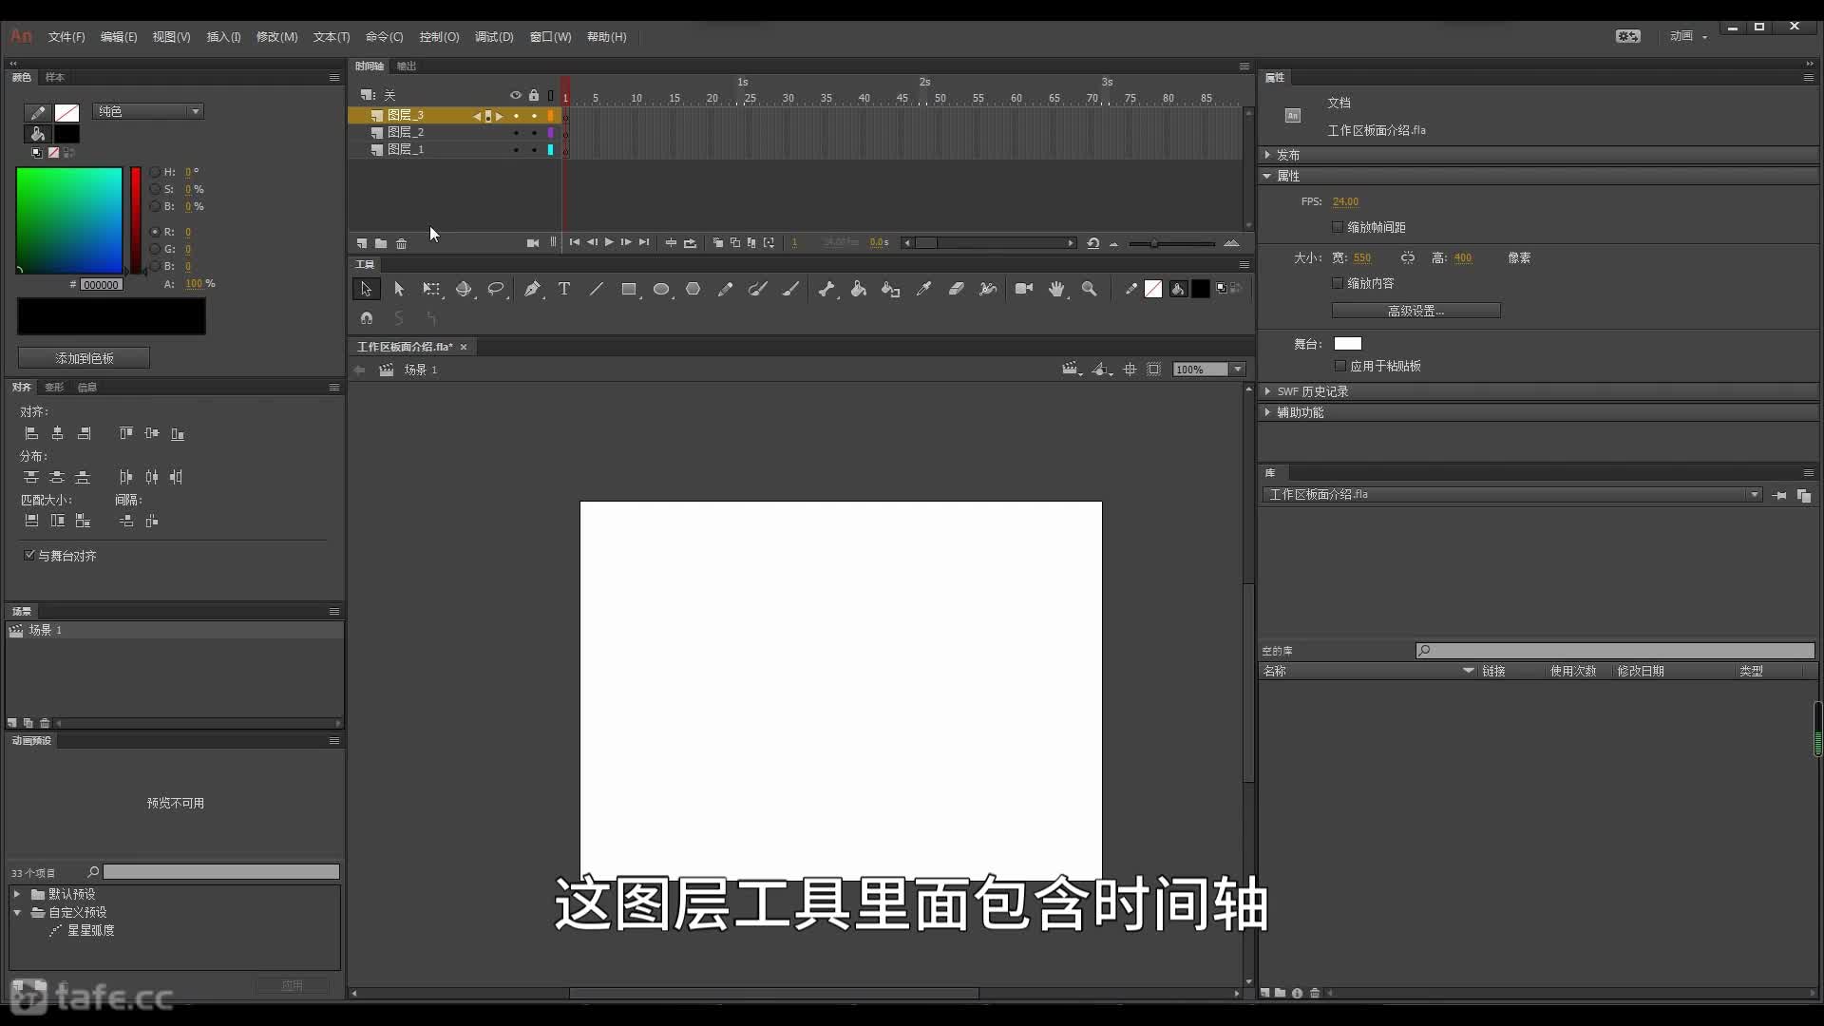This screenshot has width=1824, height=1026.
Task: Select layer 图层_2
Action: pos(406,132)
